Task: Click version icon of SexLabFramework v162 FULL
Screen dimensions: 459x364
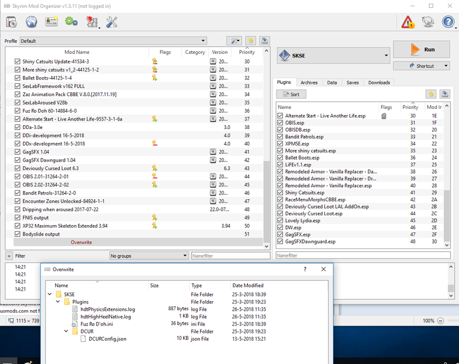Action: (x=213, y=86)
